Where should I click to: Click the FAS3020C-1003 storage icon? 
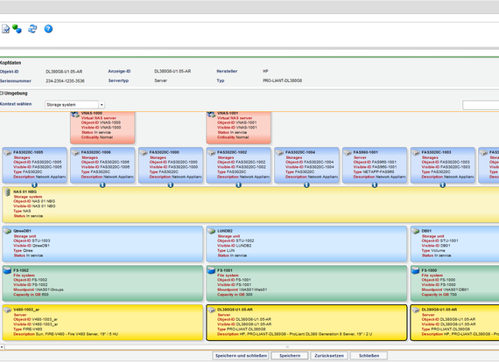(416, 153)
